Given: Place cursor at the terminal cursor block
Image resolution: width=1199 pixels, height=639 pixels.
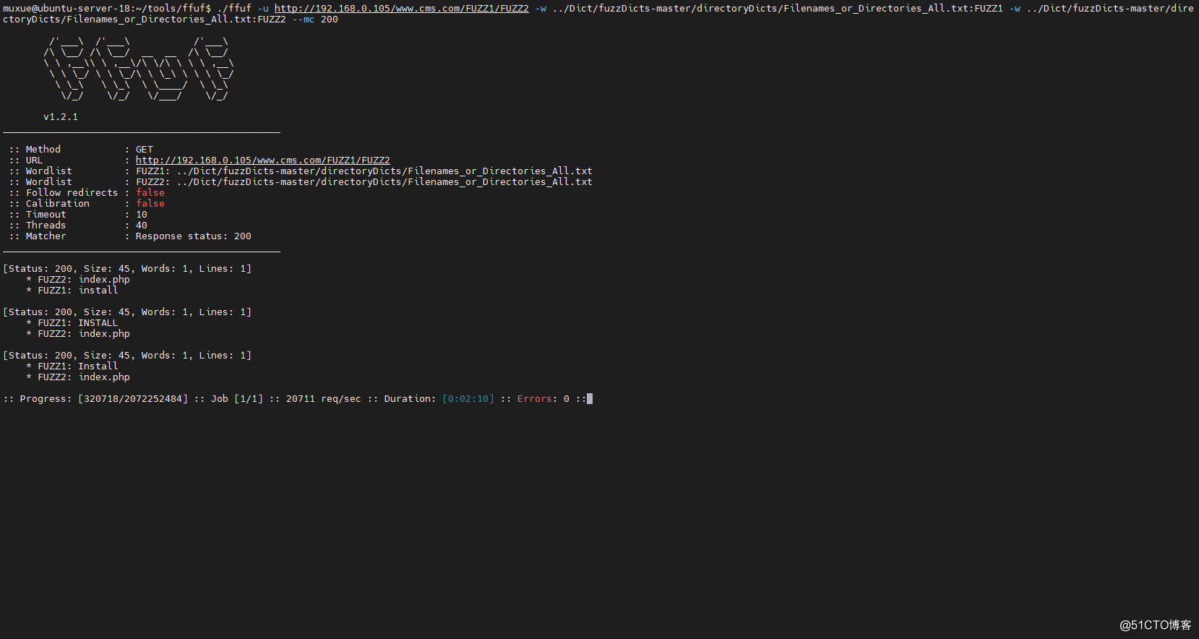Looking at the screenshot, I should [x=590, y=399].
